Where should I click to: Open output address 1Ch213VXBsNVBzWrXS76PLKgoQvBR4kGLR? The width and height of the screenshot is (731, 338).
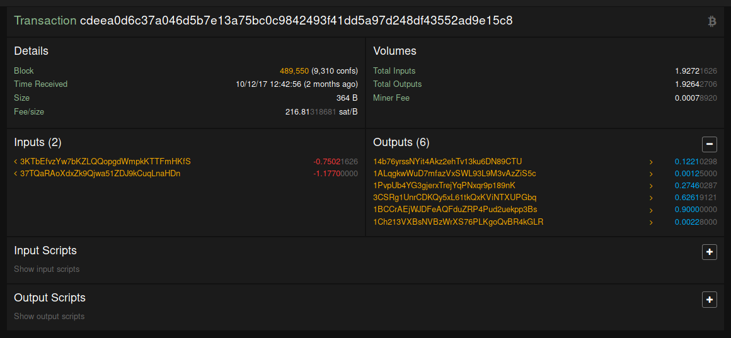click(x=458, y=222)
